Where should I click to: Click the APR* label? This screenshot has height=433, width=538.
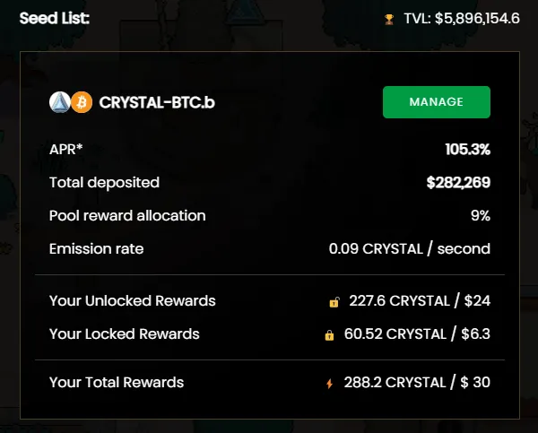click(68, 149)
